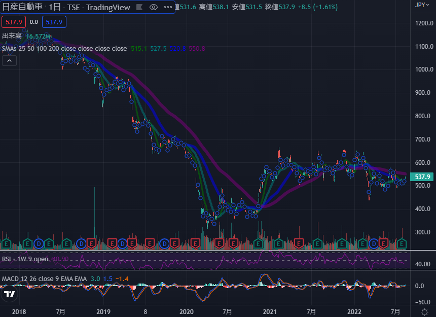Image resolution: width=436 pixels, height=317 pixels.
Task: Click the 8 label on time axis
Action: [x=146, y=312]
